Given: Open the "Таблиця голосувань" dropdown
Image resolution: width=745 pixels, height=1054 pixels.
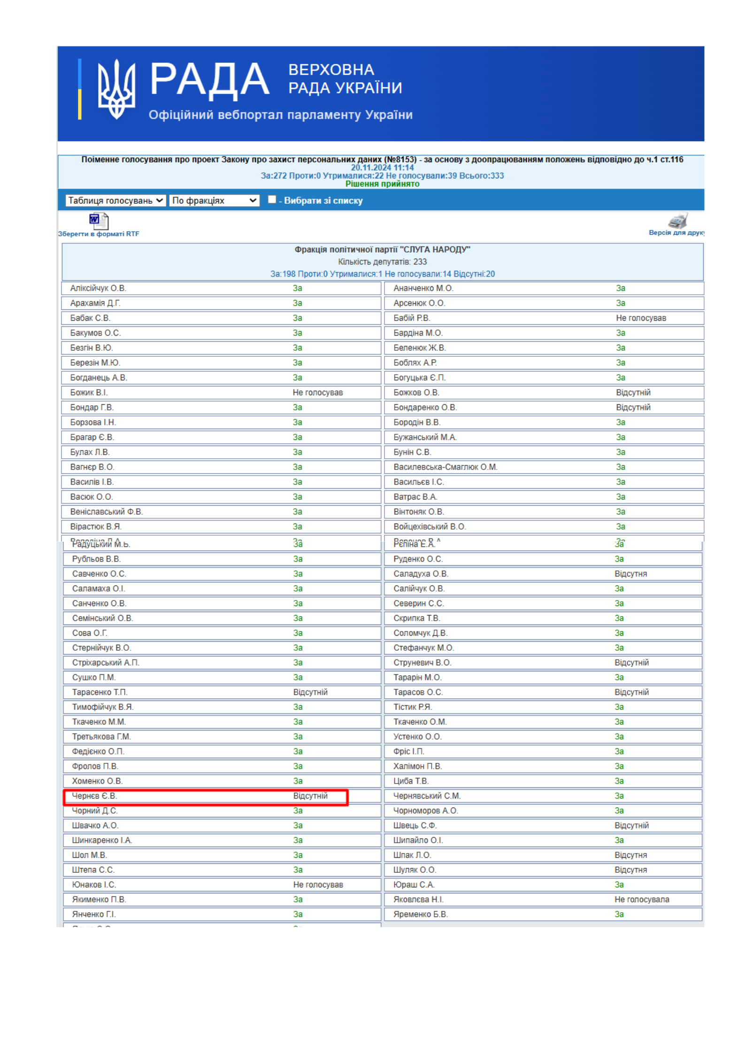Looking at the screenshot, I should tap(115, 200).
